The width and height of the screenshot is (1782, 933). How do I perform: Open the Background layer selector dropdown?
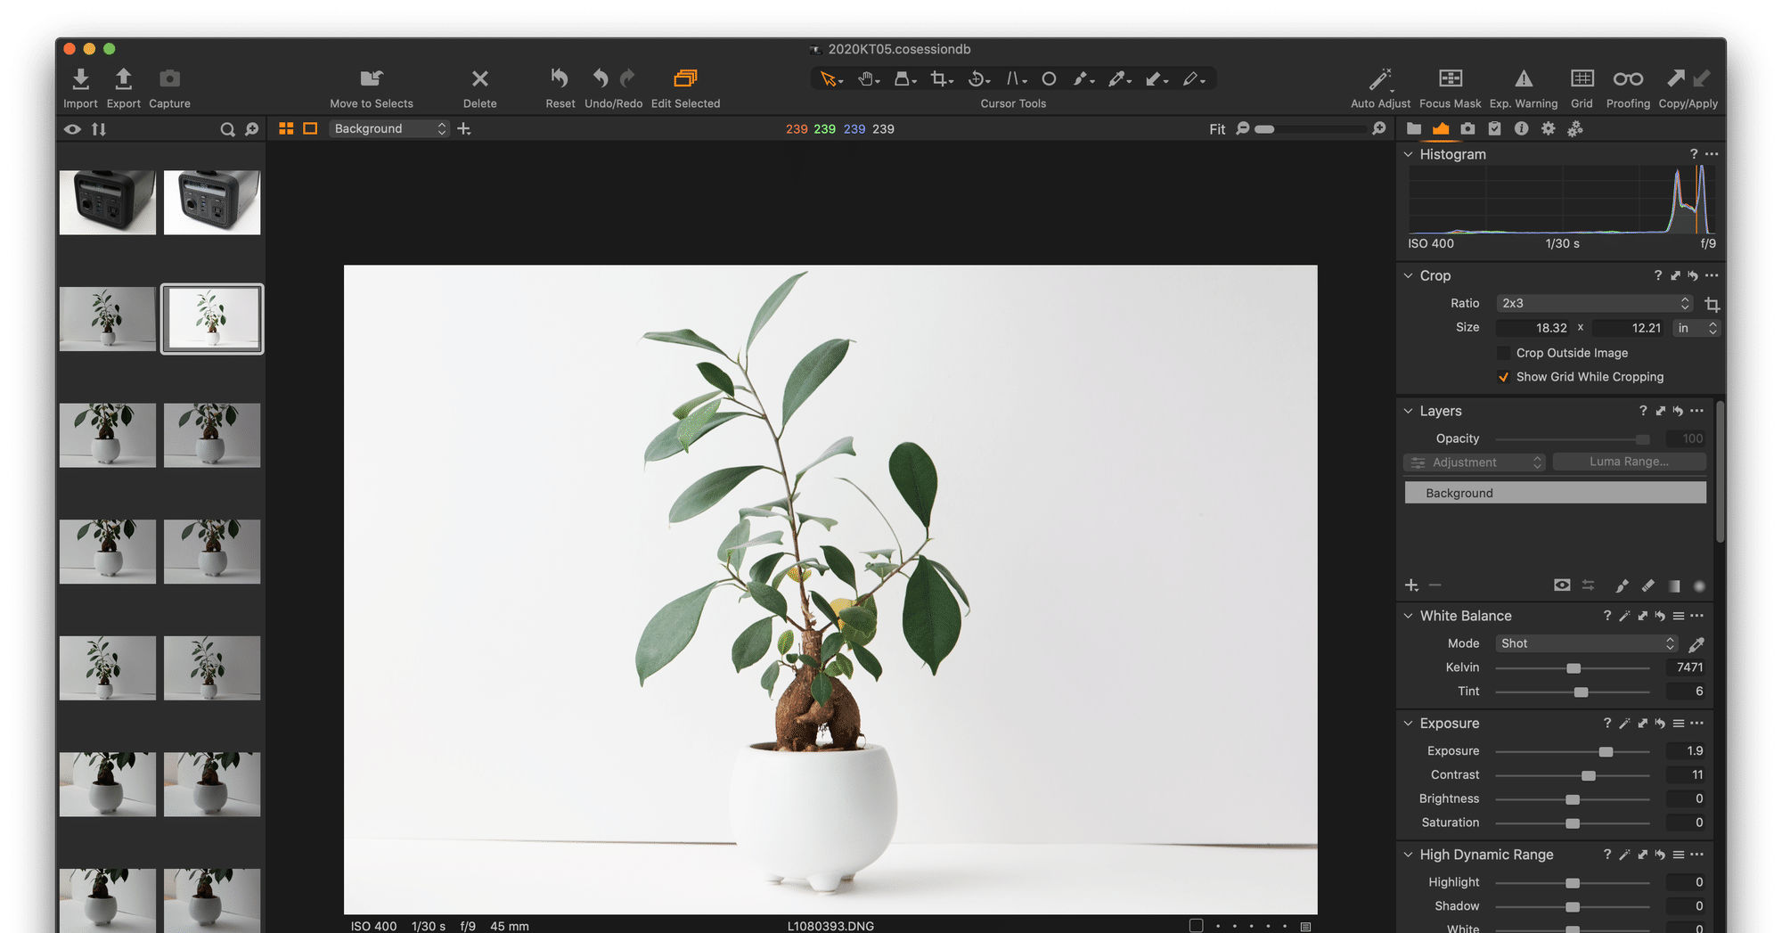389,129
